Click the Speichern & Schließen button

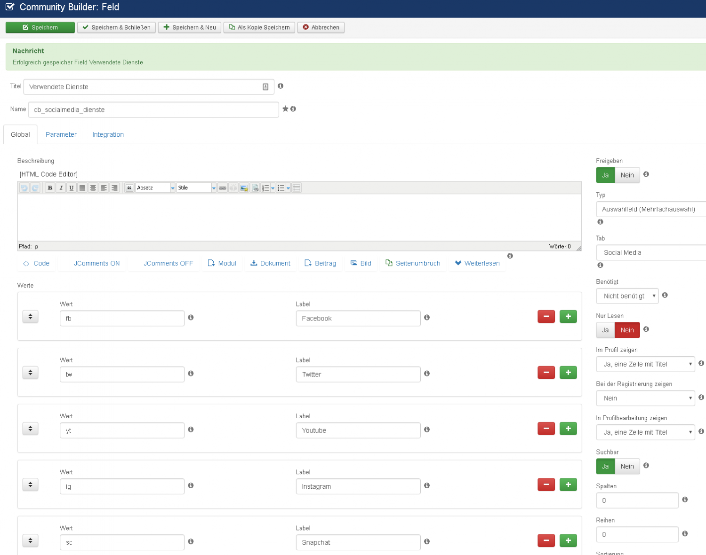click(116, 28)
